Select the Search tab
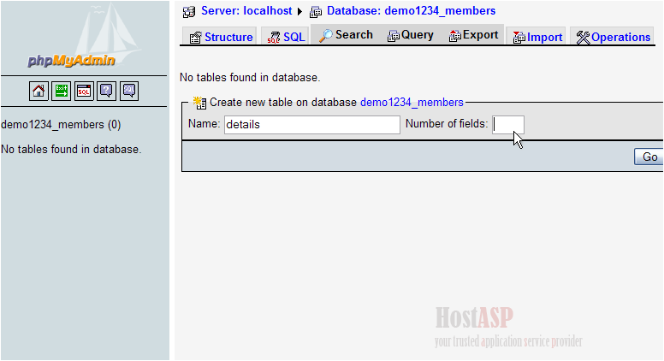This screenshot has height=361, width=664. [346, 35]
